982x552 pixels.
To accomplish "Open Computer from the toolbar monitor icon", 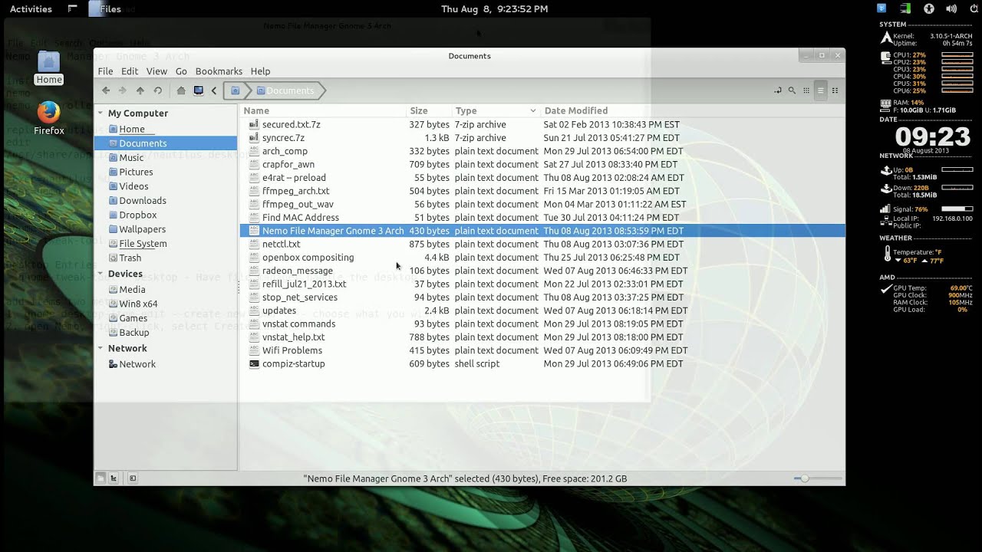I will click(x=199, y=90).
